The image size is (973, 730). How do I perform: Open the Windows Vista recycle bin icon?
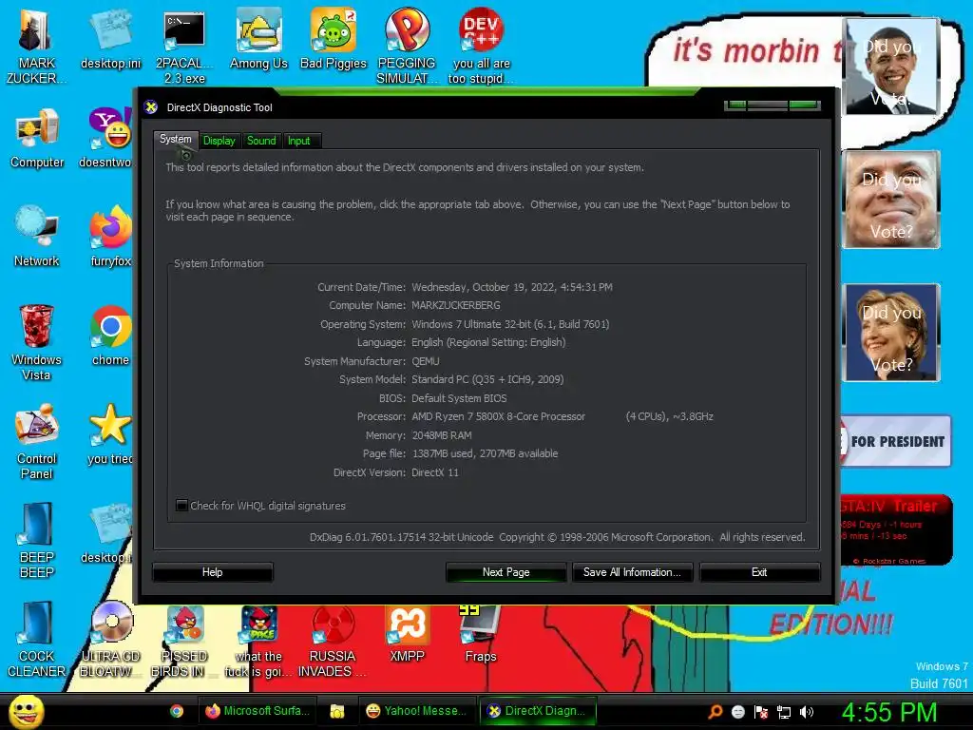[x=37, y=342]
